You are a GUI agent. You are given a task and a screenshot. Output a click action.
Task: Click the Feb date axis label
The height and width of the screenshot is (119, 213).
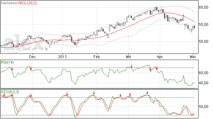97,57
